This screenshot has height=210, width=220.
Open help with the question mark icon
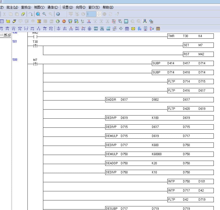point(58,14)
